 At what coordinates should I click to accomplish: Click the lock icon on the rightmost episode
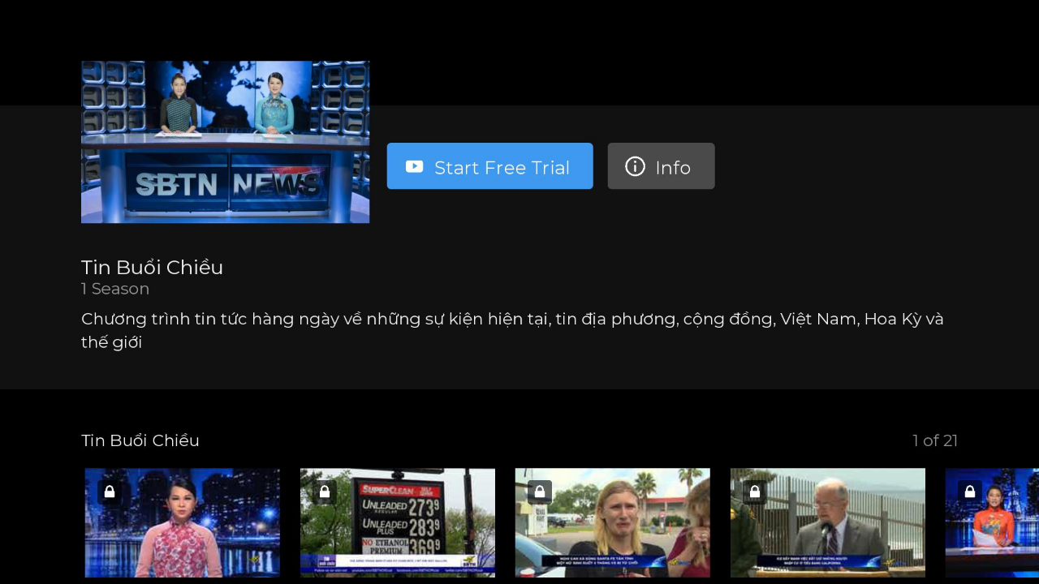click(969, 492)
